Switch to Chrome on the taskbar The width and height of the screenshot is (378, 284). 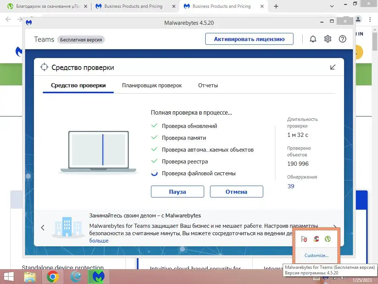pos(52,277)
